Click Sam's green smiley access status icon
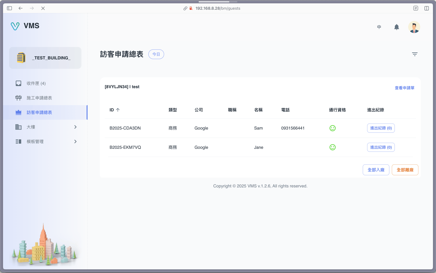 click(332, 128)
